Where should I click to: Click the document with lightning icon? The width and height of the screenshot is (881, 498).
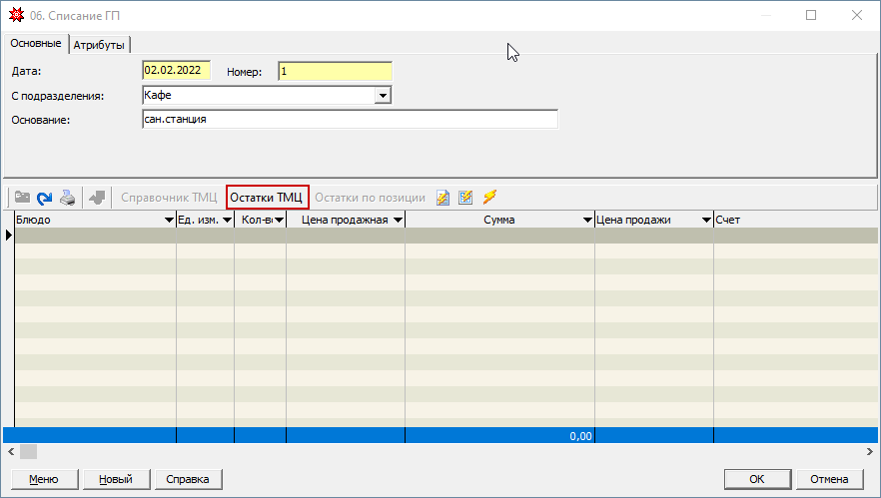pyautogui.click(x=442, y=198)
